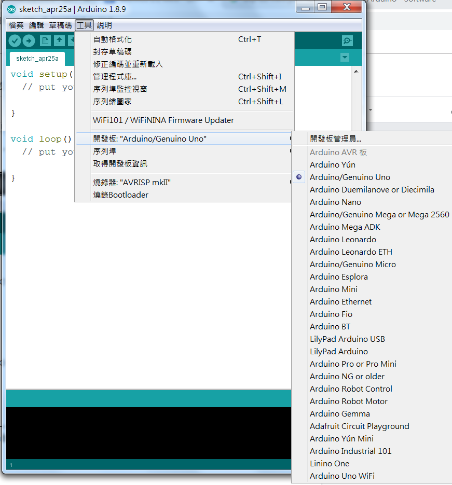Select Arduino Ethernet board

pos(372,301)
